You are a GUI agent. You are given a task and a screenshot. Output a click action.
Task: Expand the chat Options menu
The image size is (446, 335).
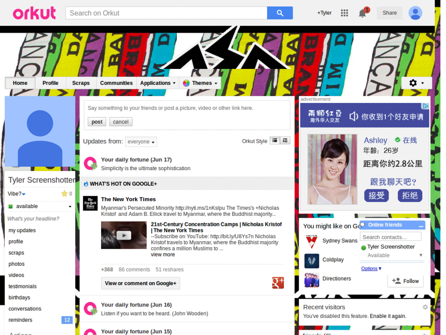point(371,268)
